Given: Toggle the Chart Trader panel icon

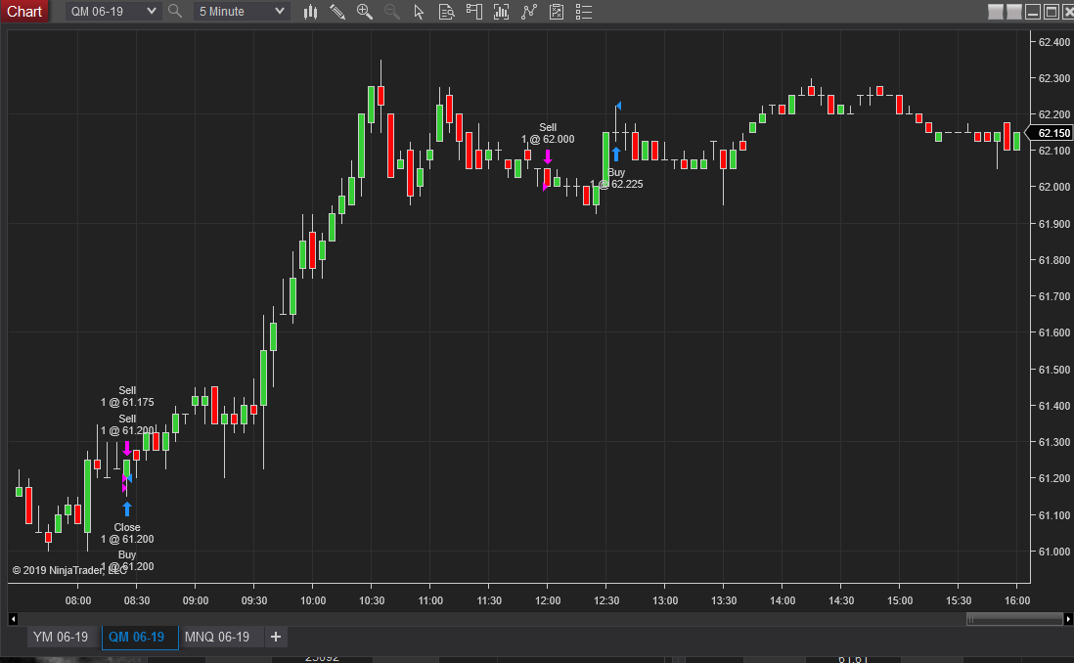Looking at the screenshot, I should pyautogui.click(x=474, y=12).
